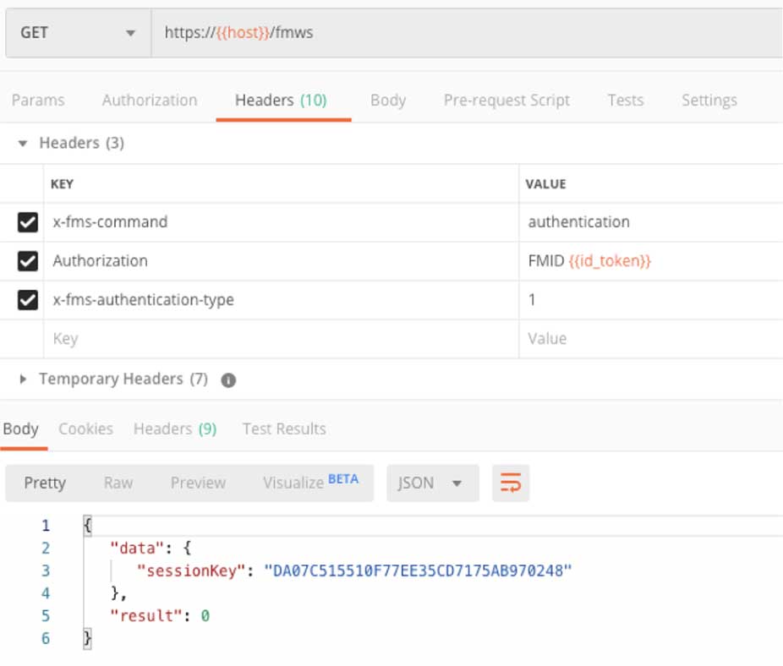Select the response Body tab
The image size is (783, 666).
20,429
